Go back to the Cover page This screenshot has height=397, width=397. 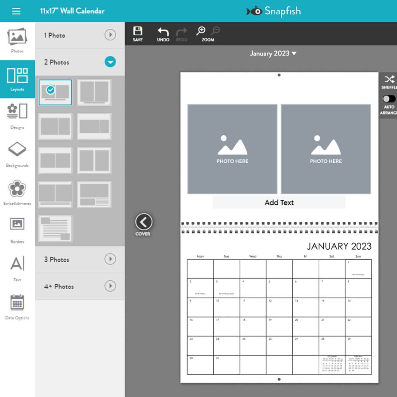coord(143,223)
